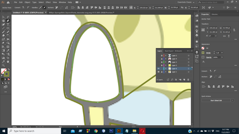
Task: Click the Opacity label link in Appearance
Action: pos(209,57)
